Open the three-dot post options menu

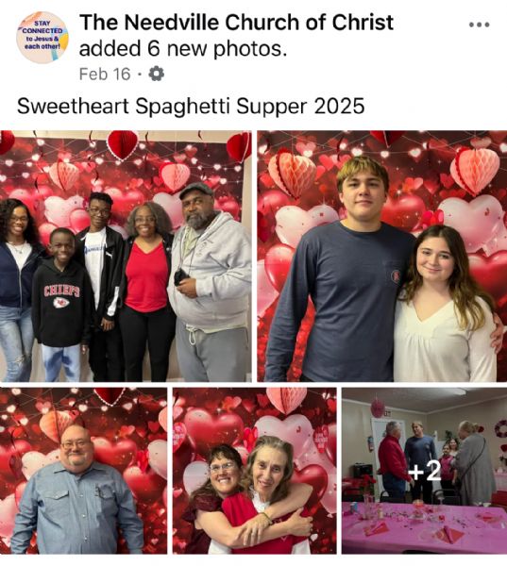click(x=480, y=25)
